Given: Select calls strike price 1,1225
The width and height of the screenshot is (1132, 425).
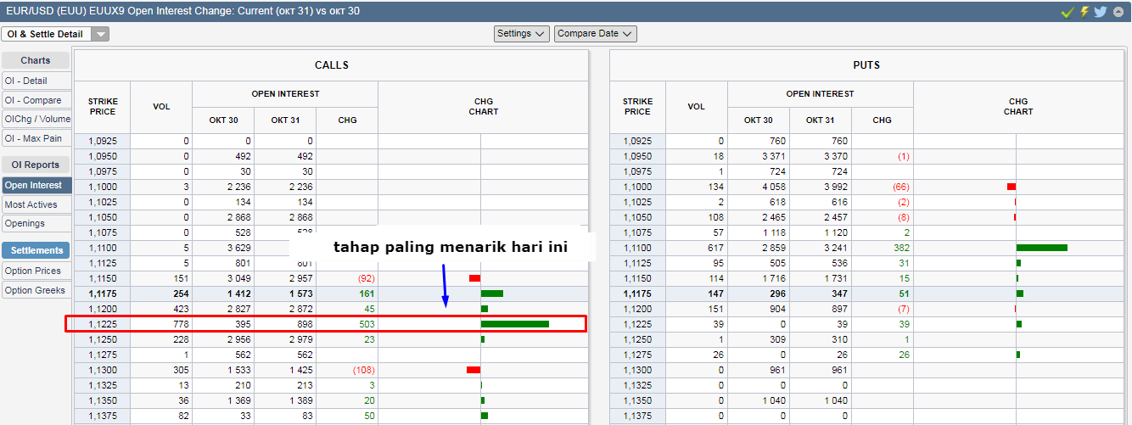Looking at the screenshot, I should [103, 324].
